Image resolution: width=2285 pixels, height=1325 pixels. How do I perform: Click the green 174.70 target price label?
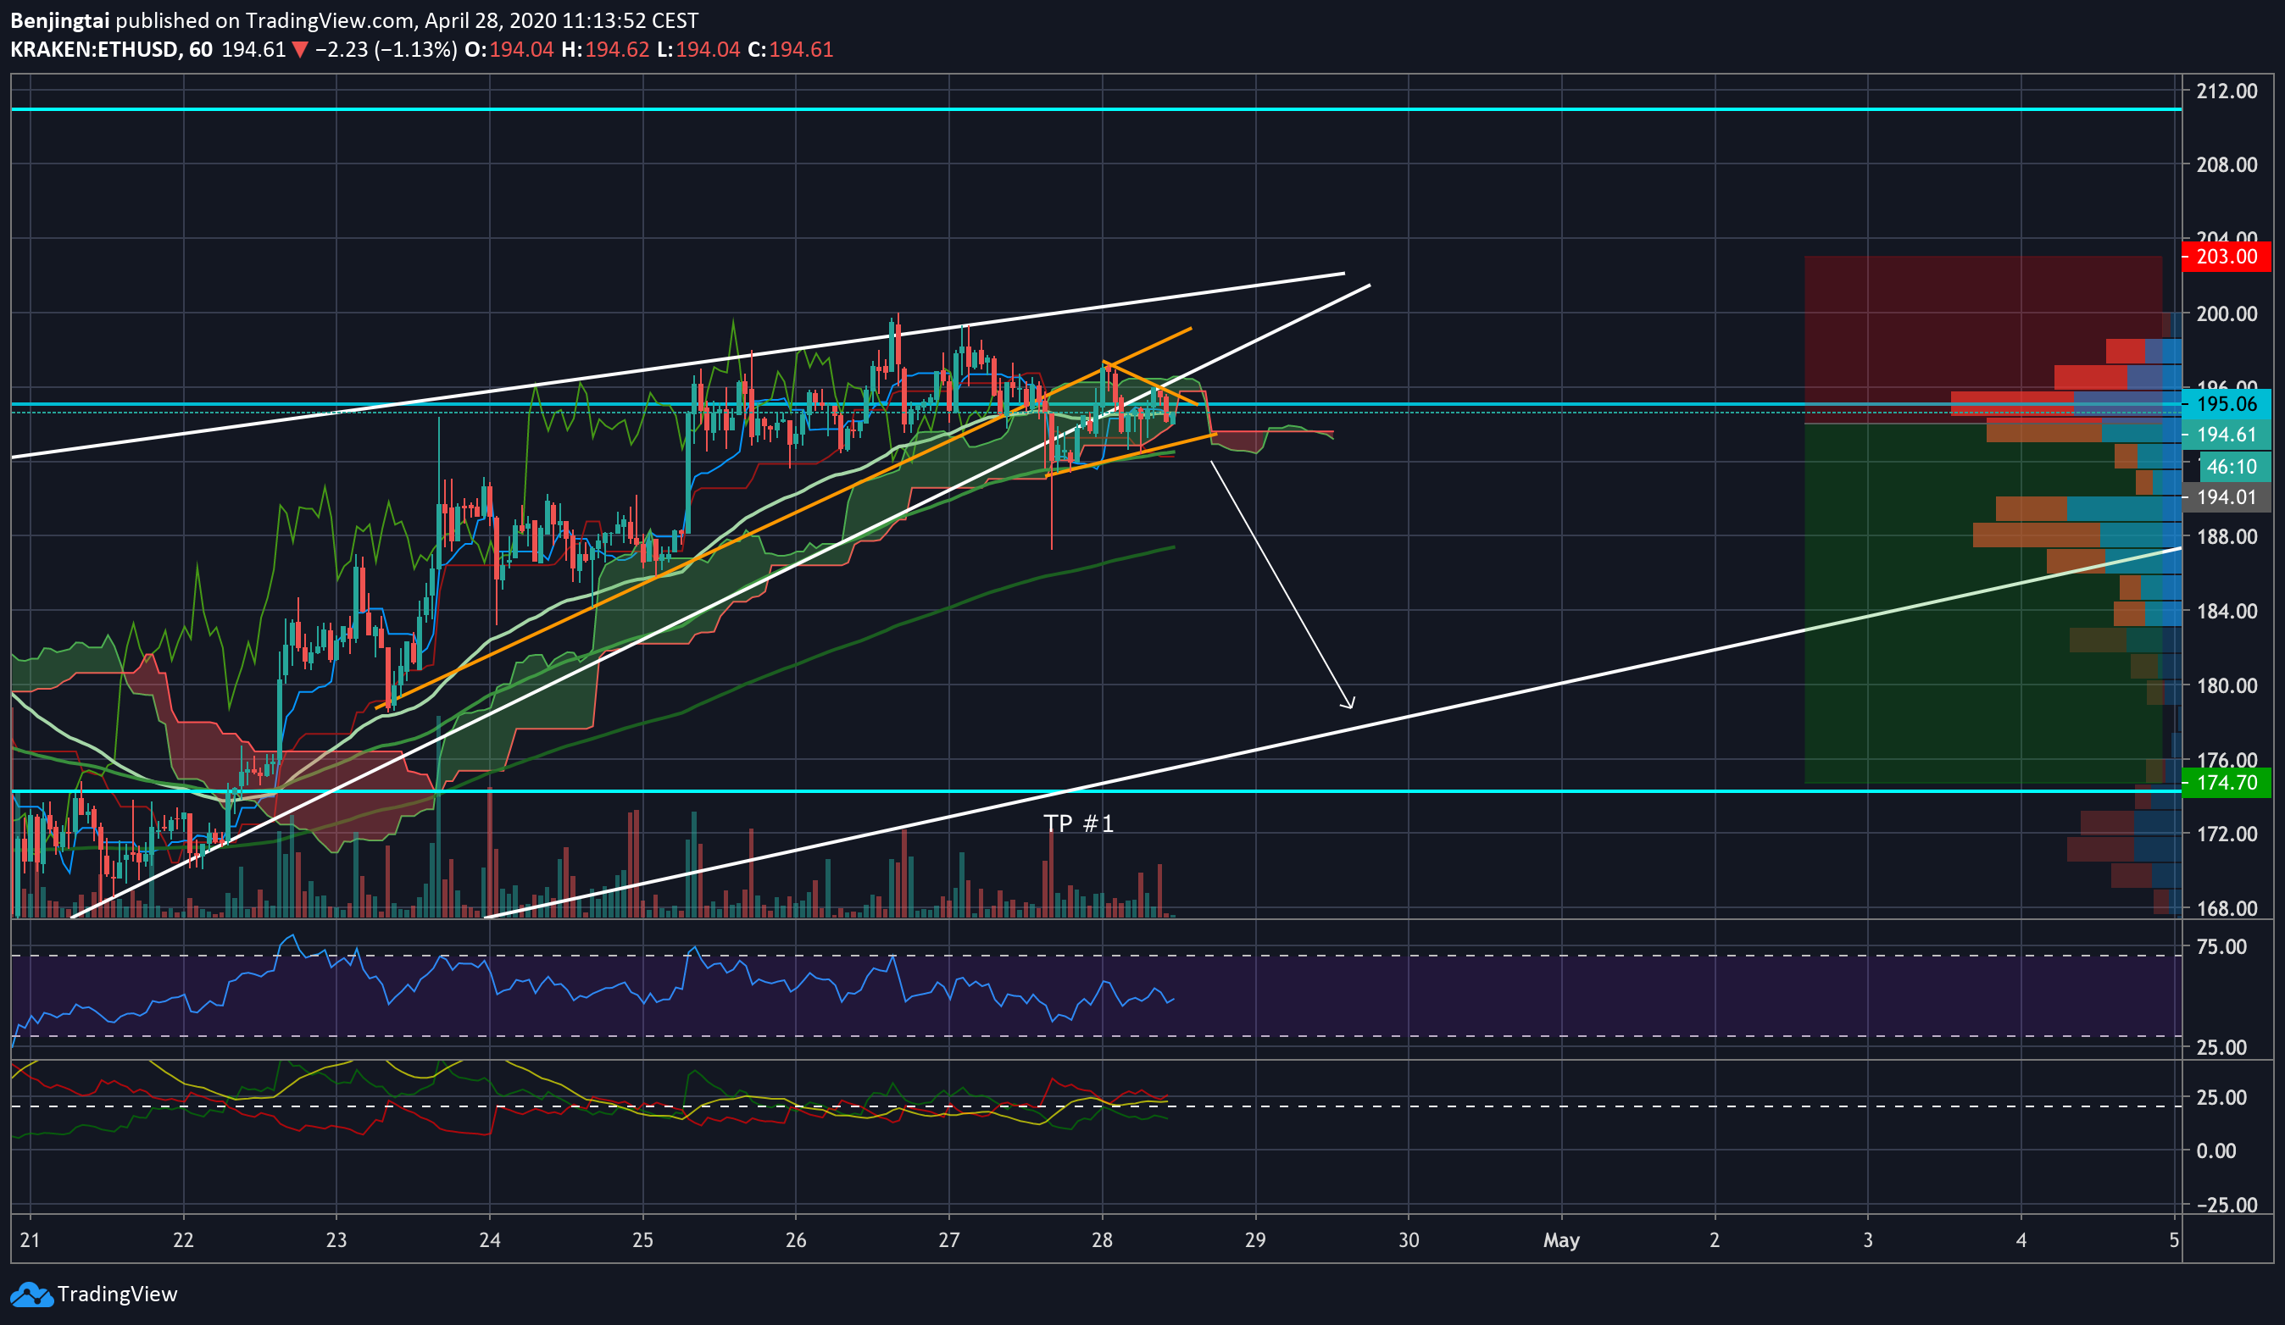(x=2226, y=782)
